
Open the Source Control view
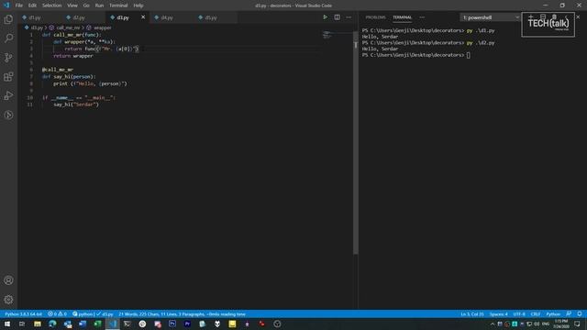pos(8,57)
